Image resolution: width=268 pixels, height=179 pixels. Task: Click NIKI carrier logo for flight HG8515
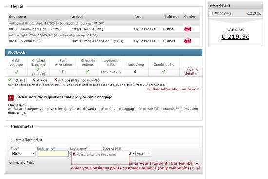[188, 29]
